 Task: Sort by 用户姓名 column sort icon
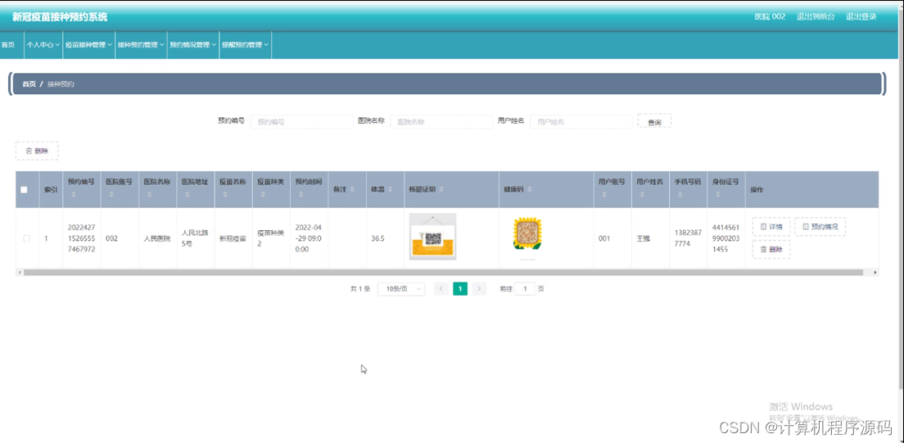pos(642,195)
